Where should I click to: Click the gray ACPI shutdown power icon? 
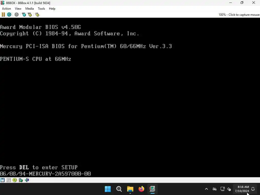[17, 14]
